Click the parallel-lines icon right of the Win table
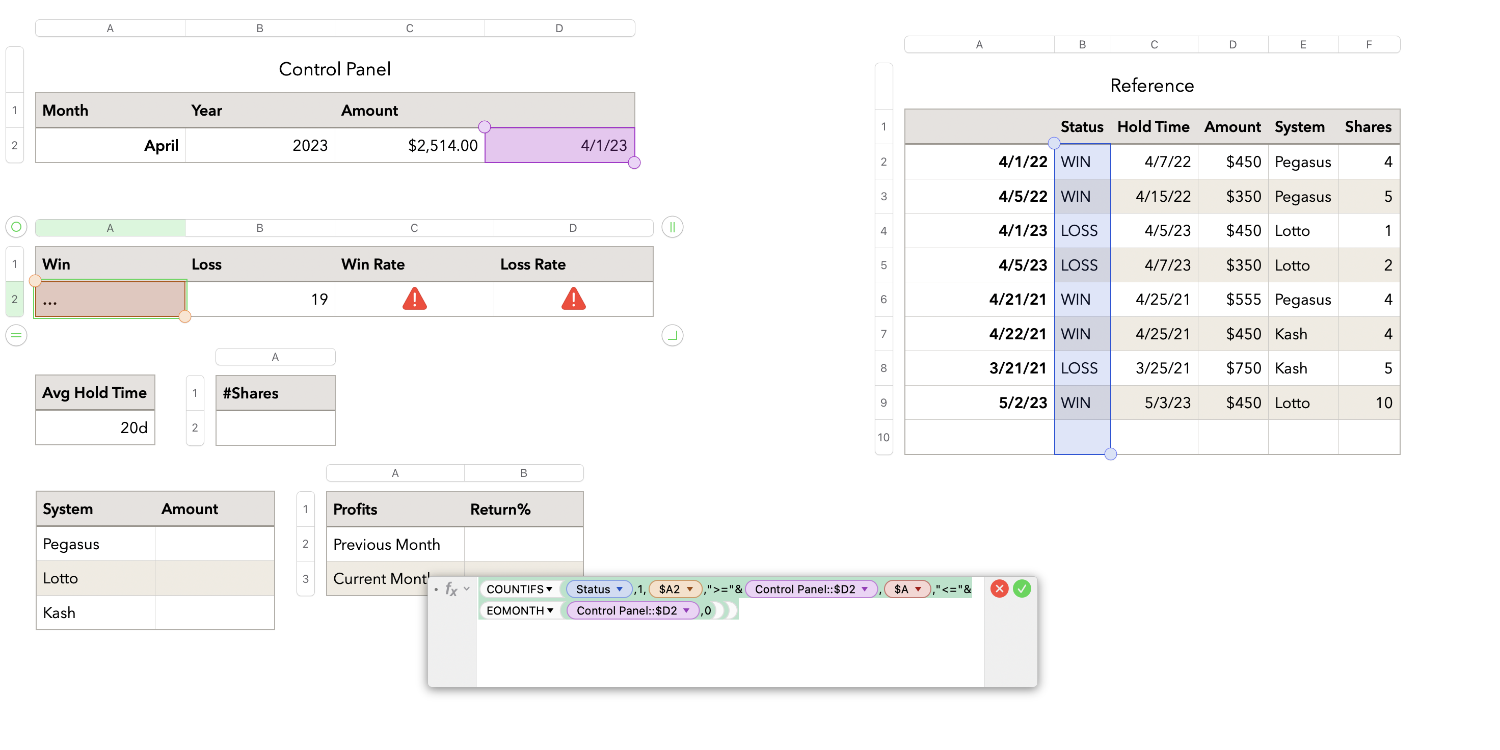The image size is (1500, 750). coord(672,227)
